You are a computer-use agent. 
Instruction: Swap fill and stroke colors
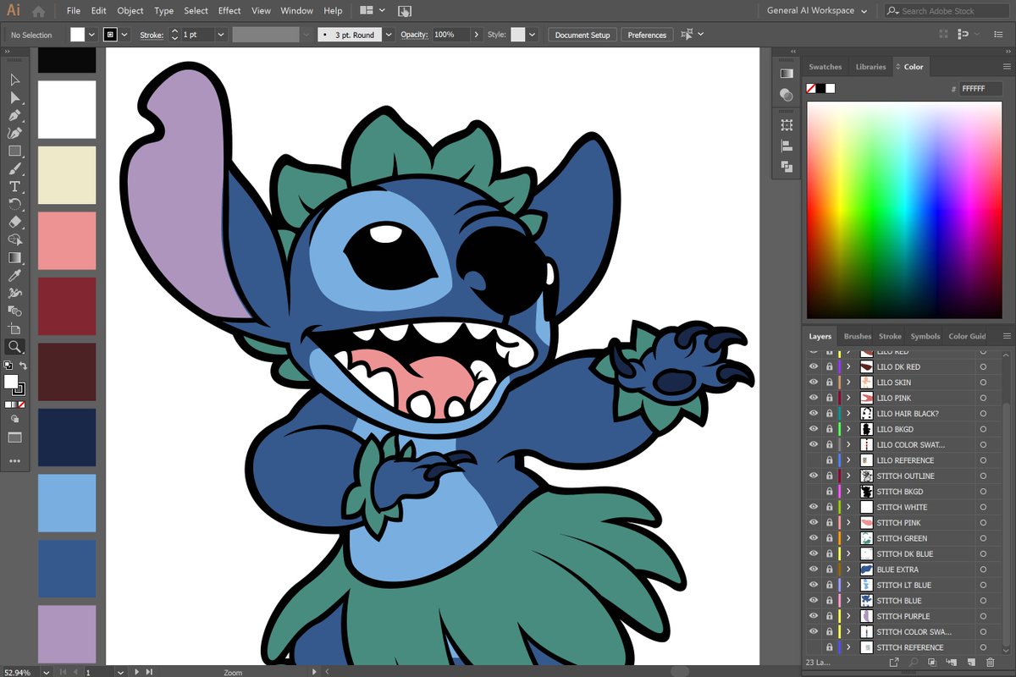tap(24, 366)
